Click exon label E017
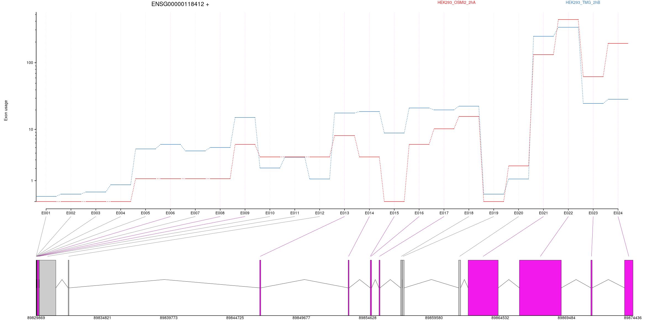Image resolution: width=663 pixels, height=331 pixels. 444,213
